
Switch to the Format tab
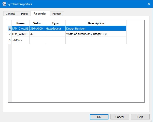(x=57, y=14)
